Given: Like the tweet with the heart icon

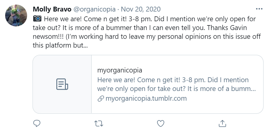Looking at the screenshot, I should [160, 123].
